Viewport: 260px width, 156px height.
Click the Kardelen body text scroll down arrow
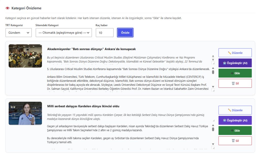coord(213,144)
